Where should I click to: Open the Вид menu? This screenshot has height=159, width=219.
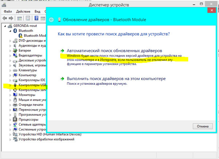pos(38,12)
